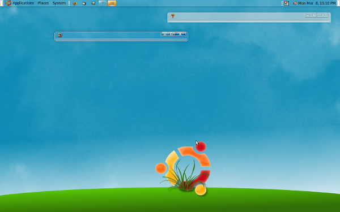The height and width of the screenshot is (212, 340).
Task: Click the muted volume tray icon
Action: (x=295, y=3)
